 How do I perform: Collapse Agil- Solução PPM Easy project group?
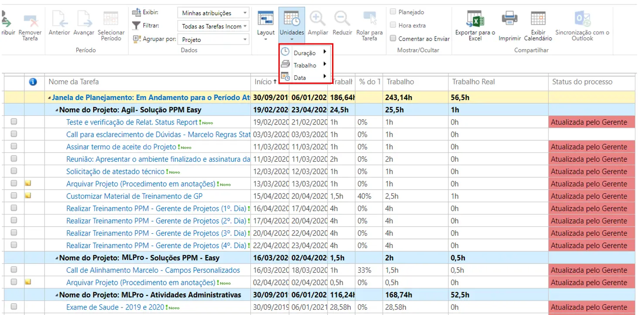[57, 111]
